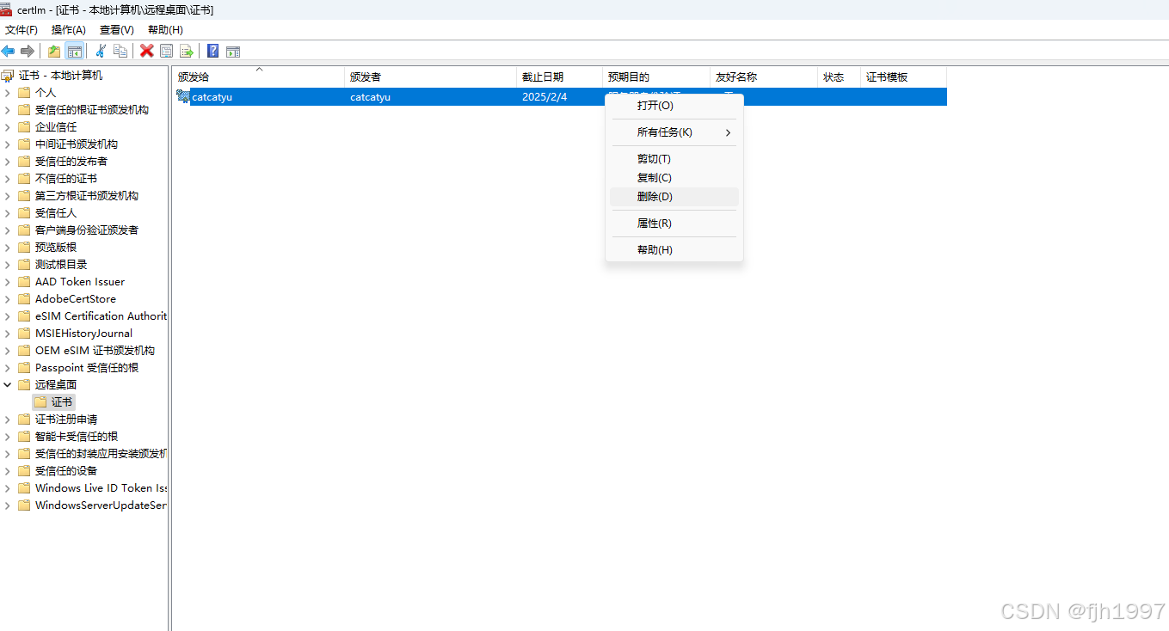Sort by the 证书模板 column header
Viewport: 1169px width, 631px height.
click(x=903, y=77)
